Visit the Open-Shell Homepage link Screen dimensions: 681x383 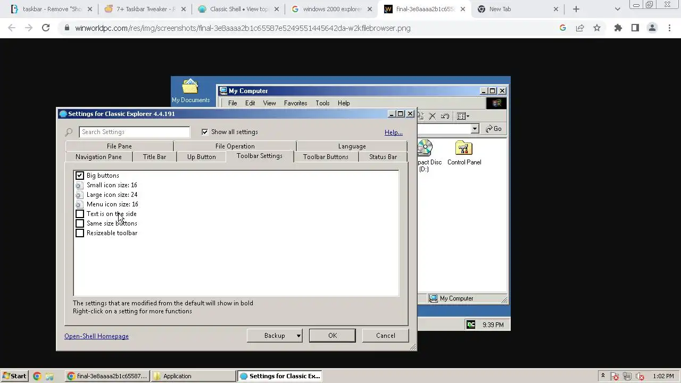pyautogui.click(x=96, y=336)
